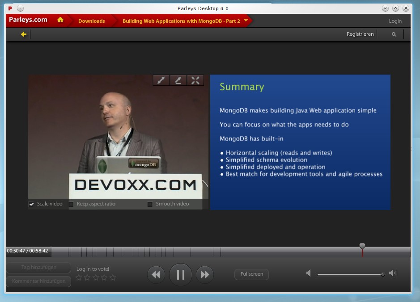Switch to the Downloads section
The height and width of the screenshot is (302, 420).
(91, 21)
